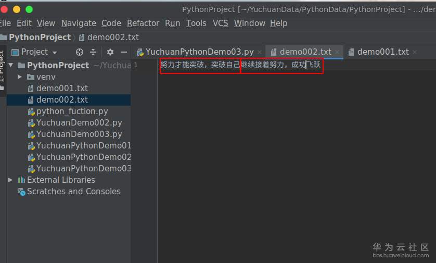Click the python_fuction.py file icon

pyautogui.click(x=31, y=111)
